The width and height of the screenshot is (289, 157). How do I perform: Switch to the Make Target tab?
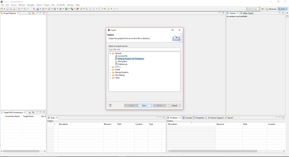pos(246,13)
